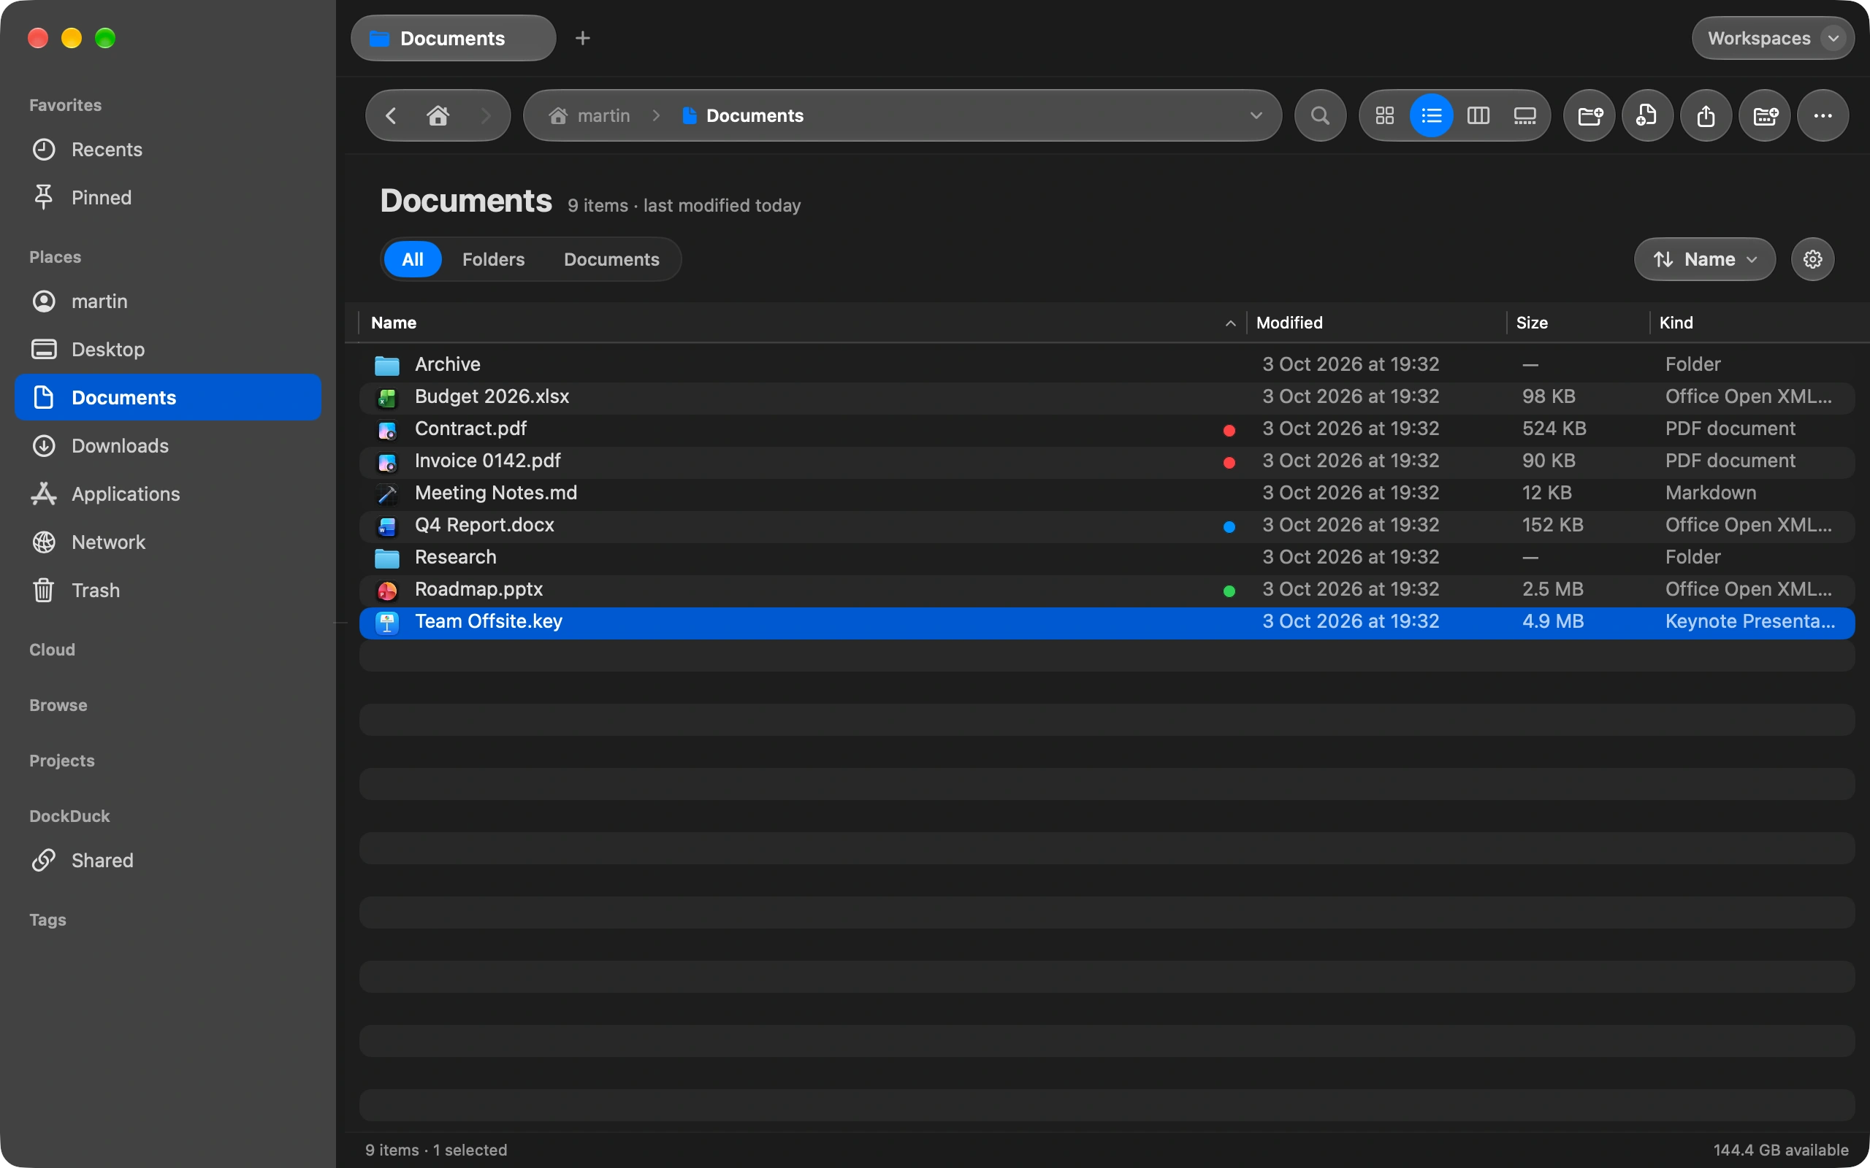Open Shared under DockDuck

pos(168,861)
